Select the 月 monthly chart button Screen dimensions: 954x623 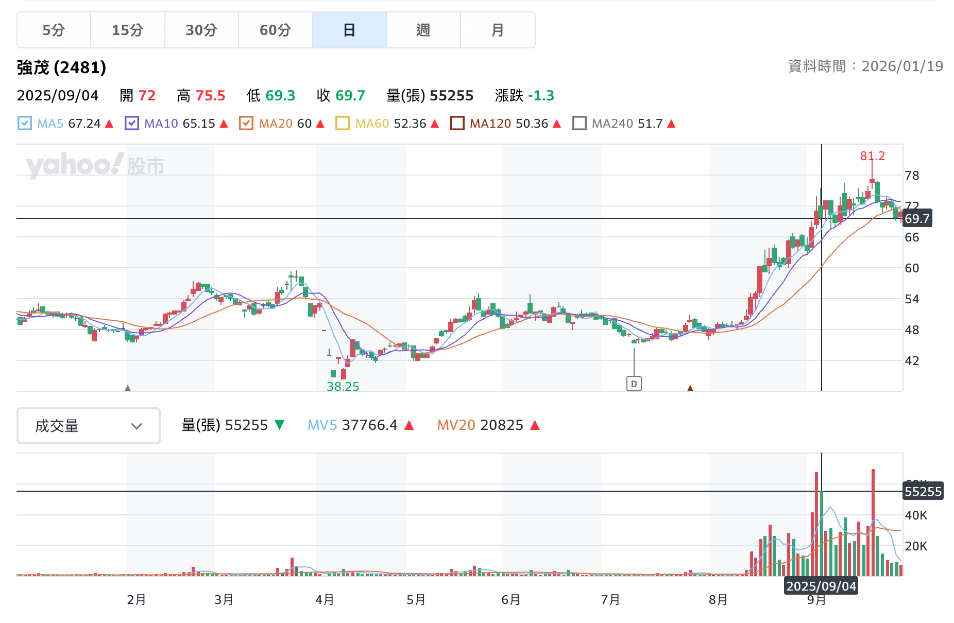[497, 30]
